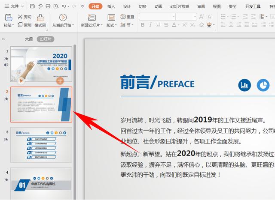Toggle Bold formatting
The height and width of the screenshot is (200, 275).
143,25
